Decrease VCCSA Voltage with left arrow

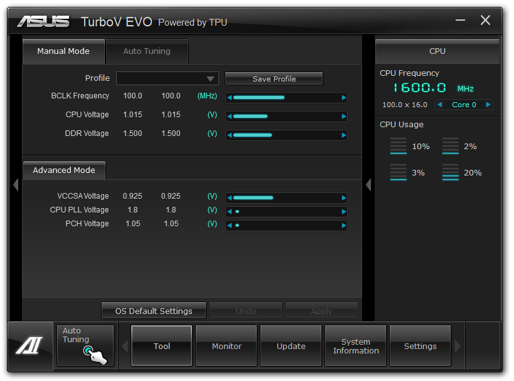tap(230, 197)
